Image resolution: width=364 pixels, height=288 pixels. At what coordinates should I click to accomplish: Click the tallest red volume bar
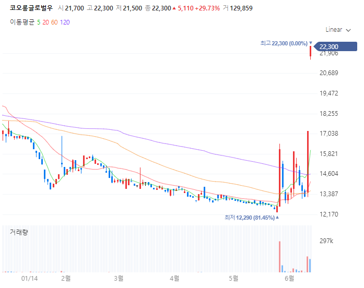[x=280, y=257]
